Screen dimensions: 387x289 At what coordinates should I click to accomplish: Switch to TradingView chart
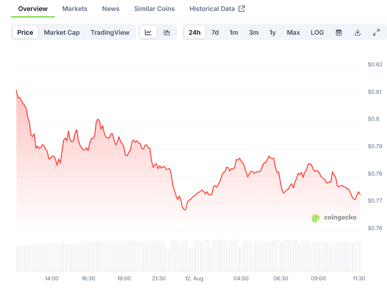(110, 32)
